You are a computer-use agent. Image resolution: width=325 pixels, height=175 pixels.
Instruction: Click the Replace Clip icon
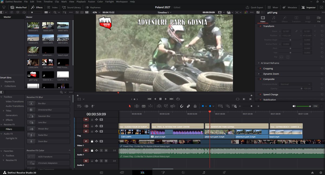click(x=173, y=106)
